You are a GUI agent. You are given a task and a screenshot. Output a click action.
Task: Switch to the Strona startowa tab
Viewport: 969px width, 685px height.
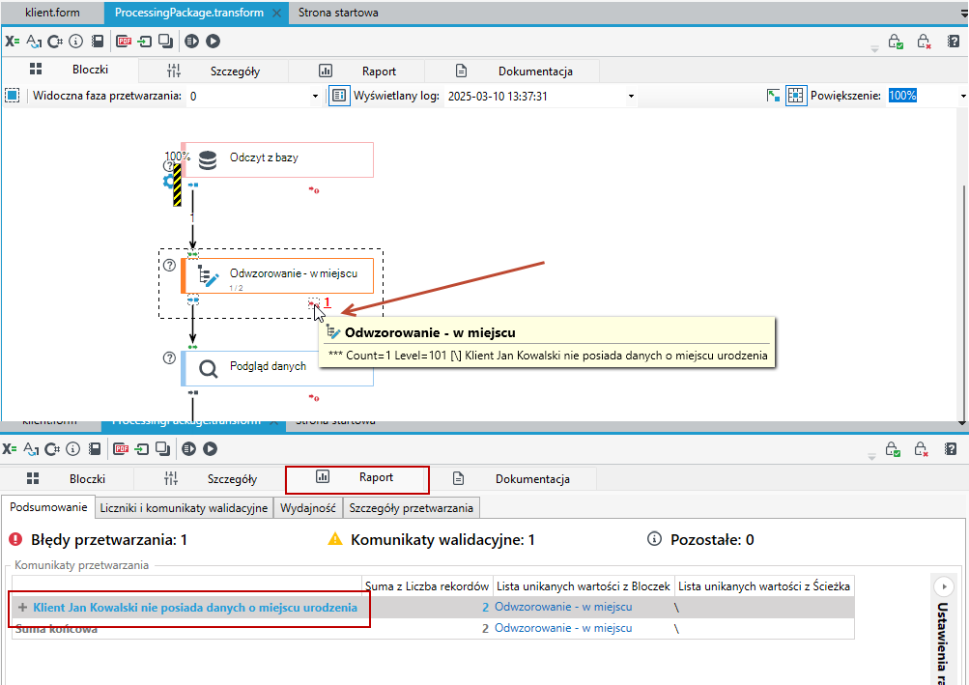(x=338, y=13)
